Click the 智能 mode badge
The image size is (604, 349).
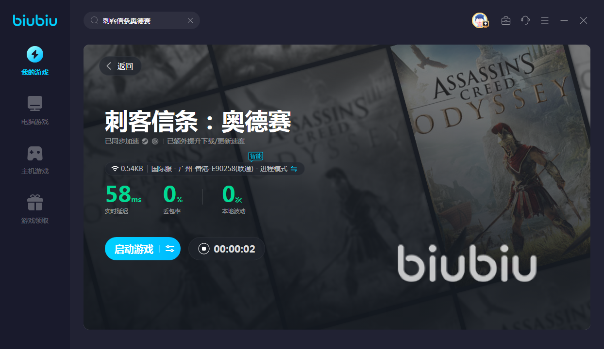pyautogui.click(x=255, y=156)
